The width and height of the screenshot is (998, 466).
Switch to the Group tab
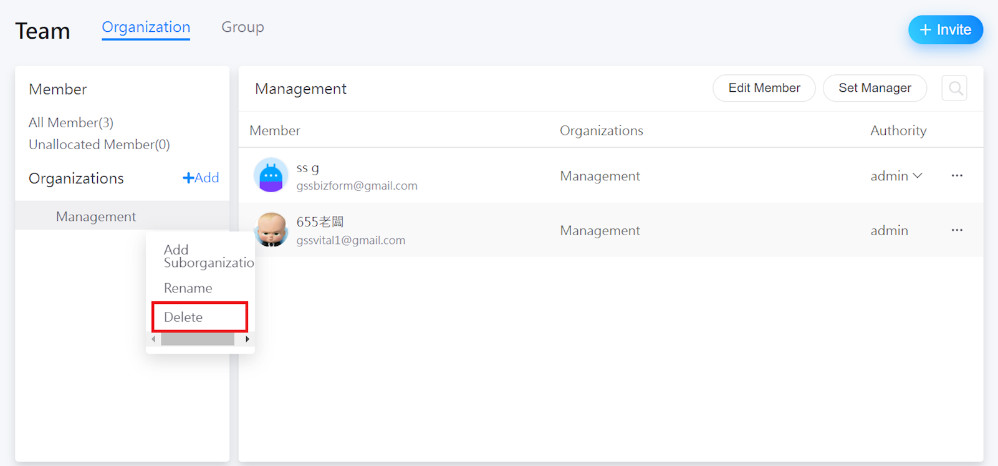pos(242,27)
